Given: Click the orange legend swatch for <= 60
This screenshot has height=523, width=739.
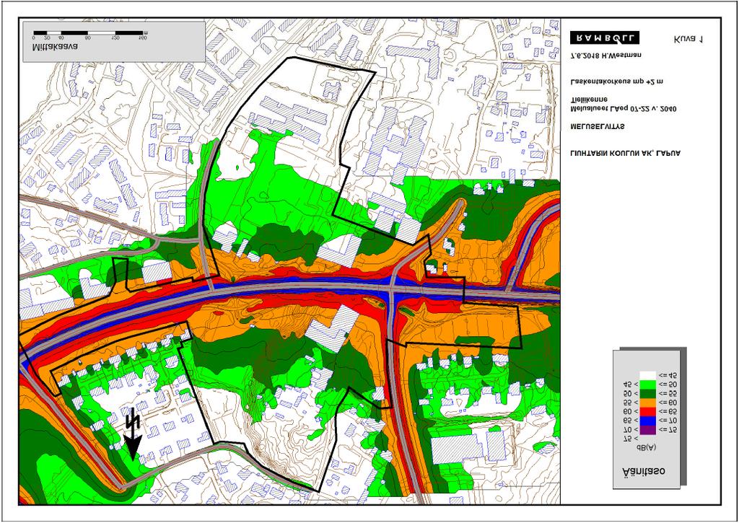Looking at the screenshot, I should tap(648, 403).
